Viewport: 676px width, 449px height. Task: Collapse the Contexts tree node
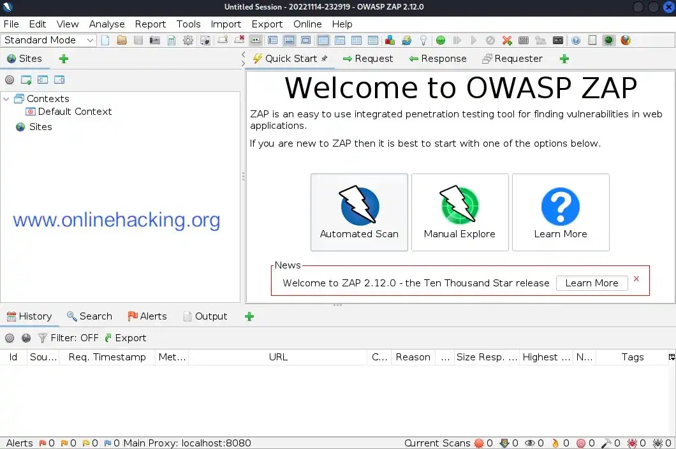click(x=6, y=99)
